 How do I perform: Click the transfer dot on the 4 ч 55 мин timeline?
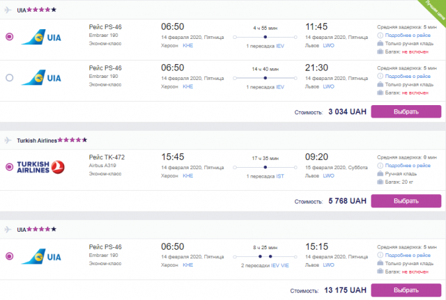click(x=265, y=37)
